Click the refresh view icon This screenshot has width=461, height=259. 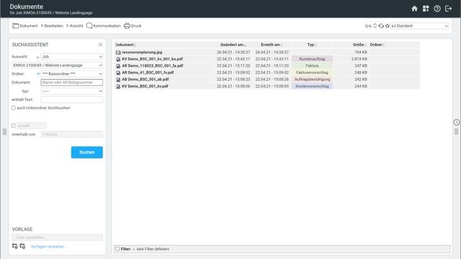(x=380, y=26)
